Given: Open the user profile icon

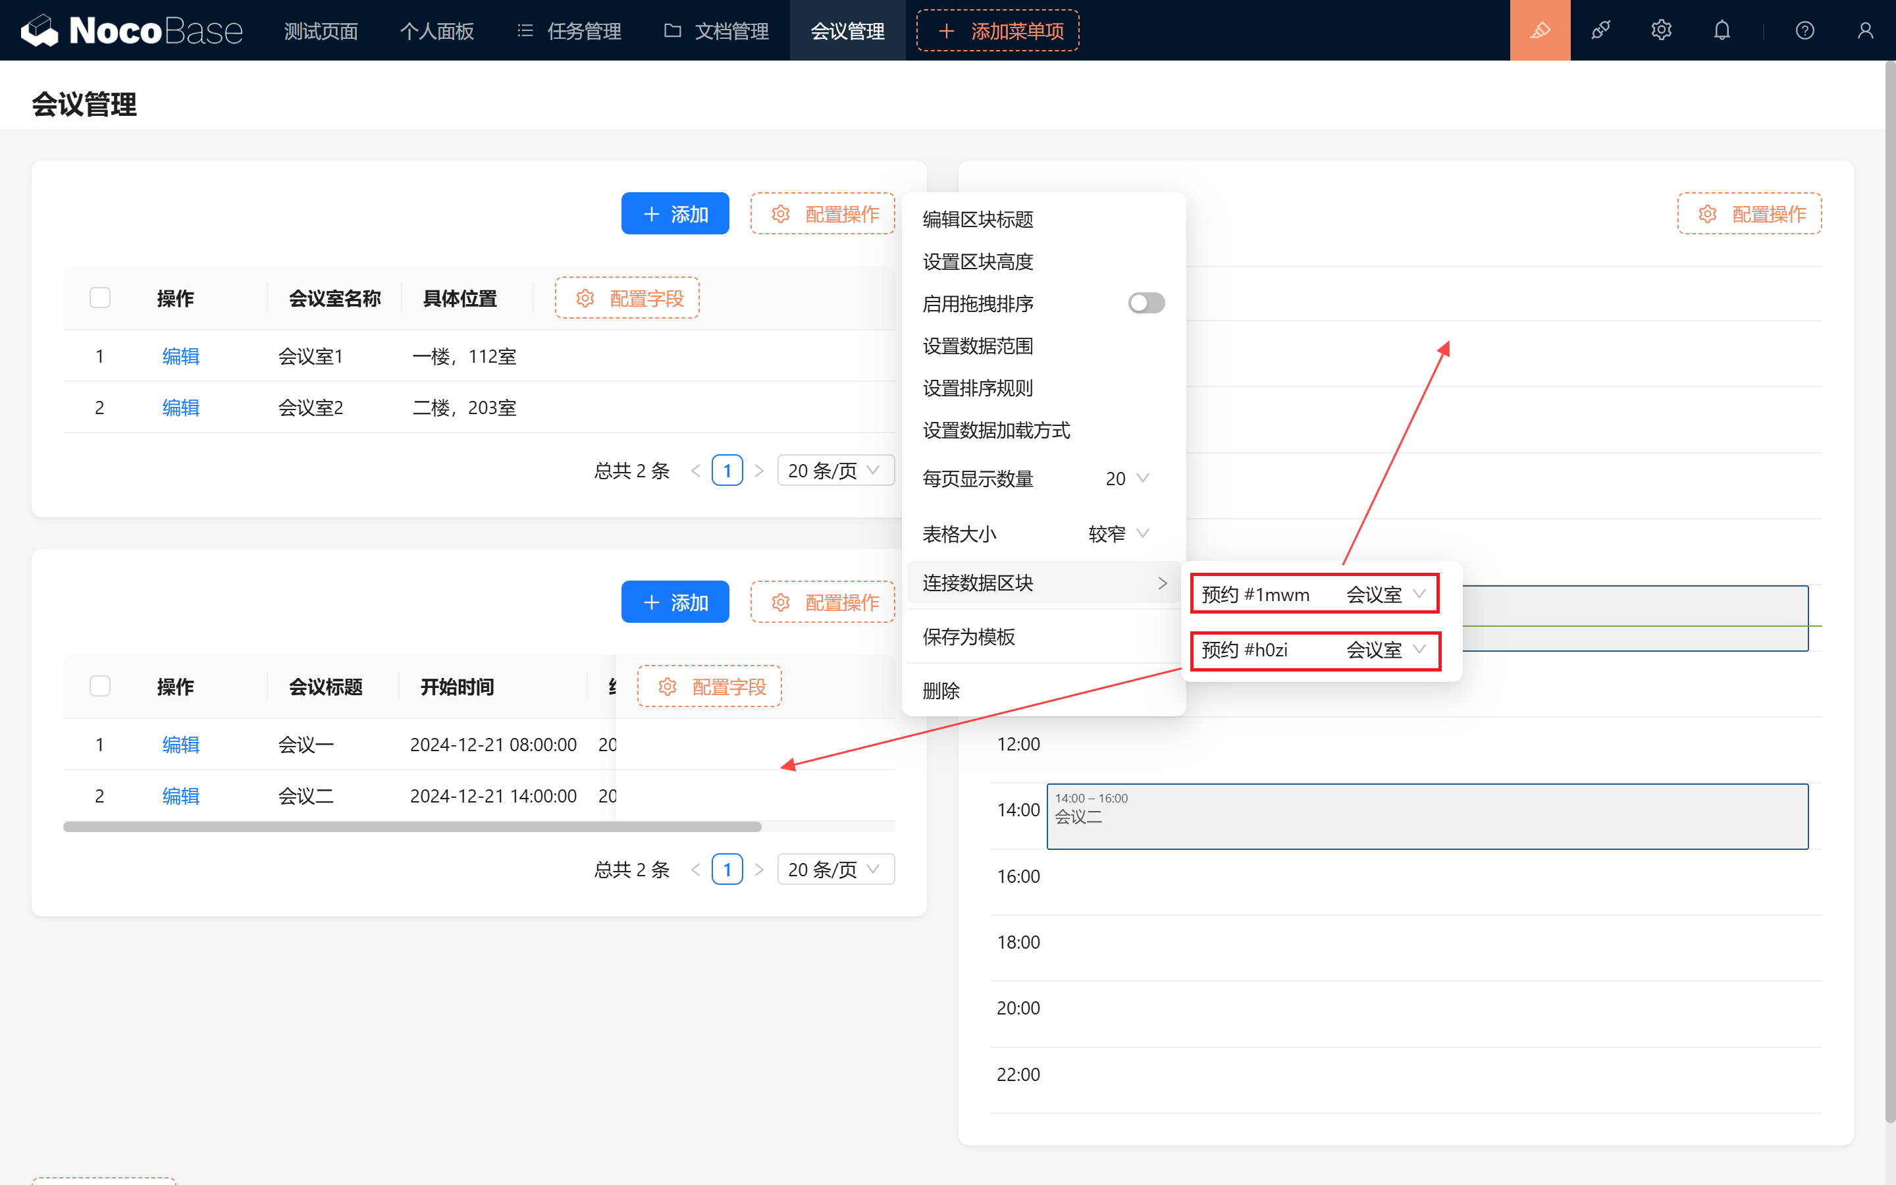Looking at the screenshot, I should point(1864,30).
